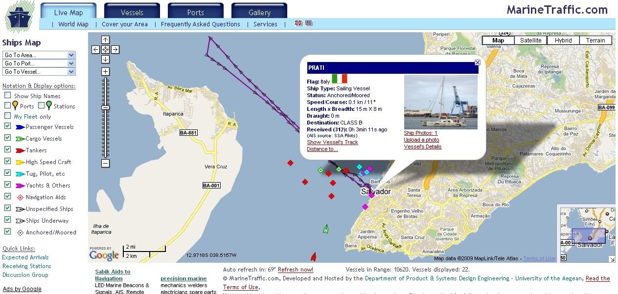Uncheck High Speed Craft checkbox
The height and width of the screenshot is (294, 618).
[7, 161]
